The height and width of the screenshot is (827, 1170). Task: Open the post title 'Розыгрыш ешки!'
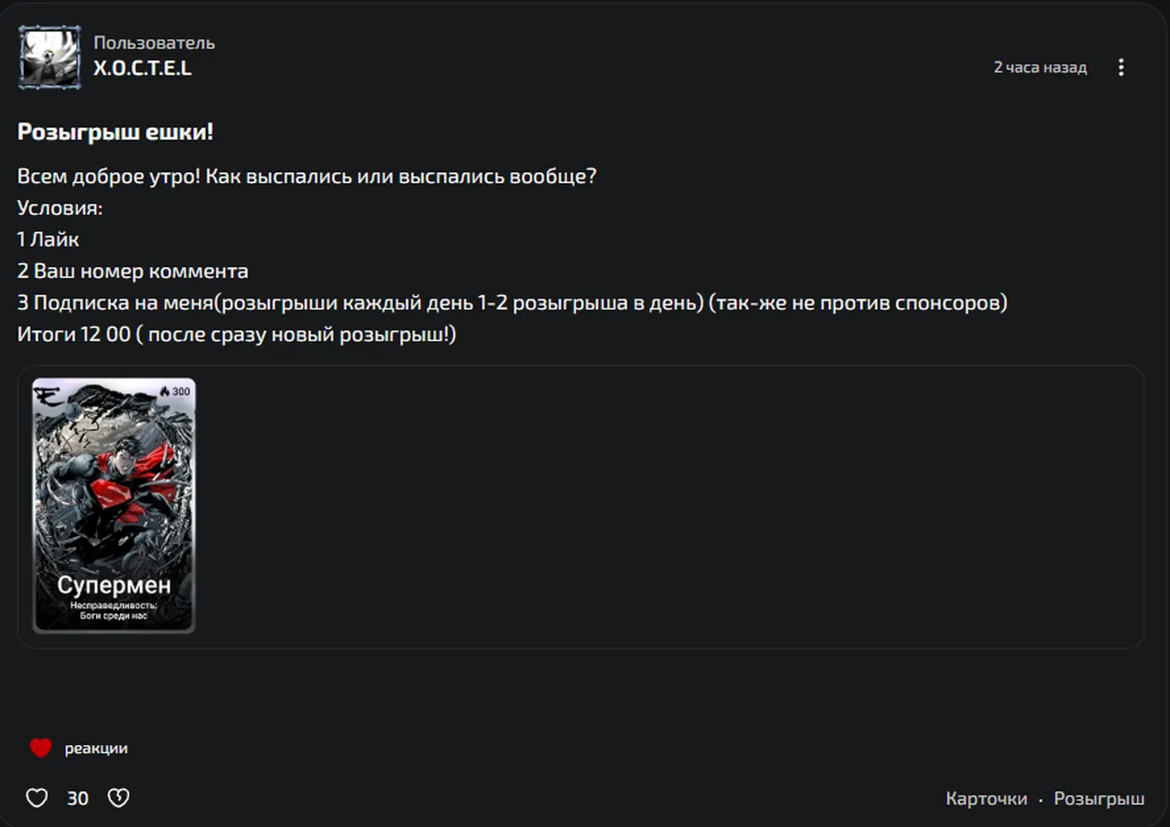pos(115,131)
